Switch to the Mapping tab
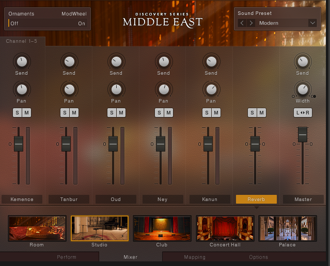 coord(195,257)
